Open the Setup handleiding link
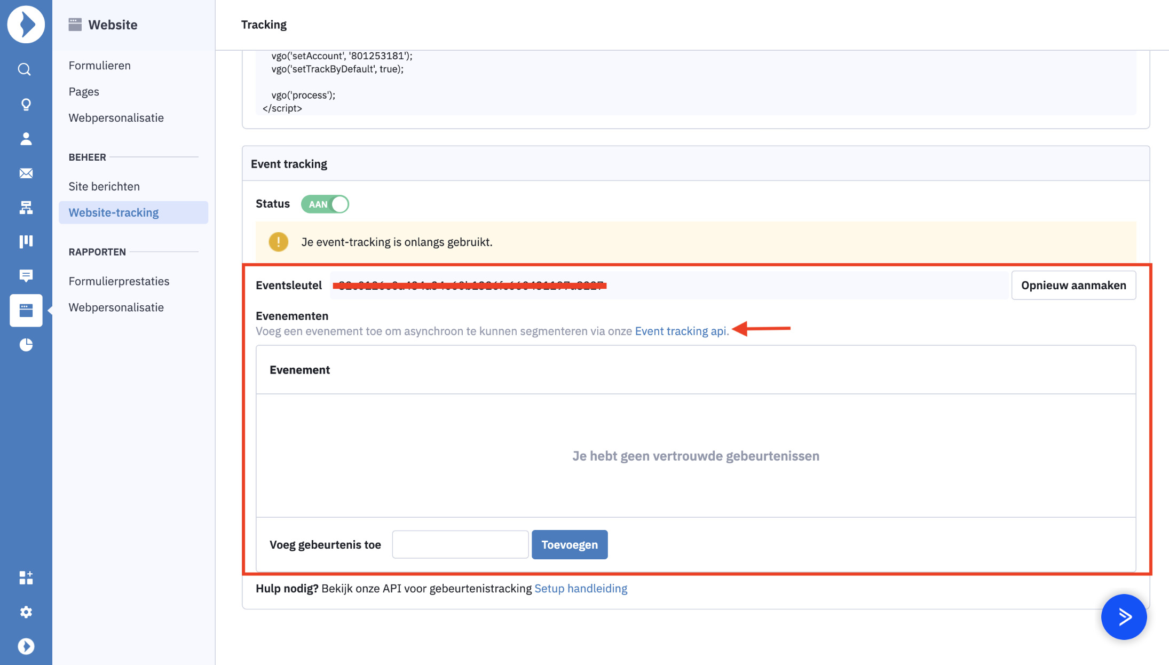 coord(581,588)
